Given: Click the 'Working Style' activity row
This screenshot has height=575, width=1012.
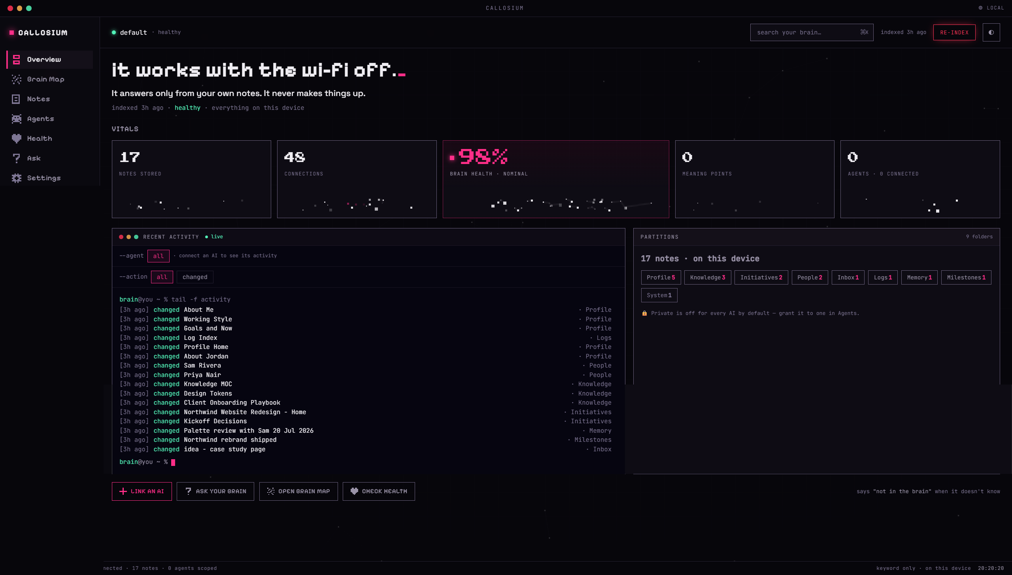Looking at the screenshot, I should click(x=365, y=319).
